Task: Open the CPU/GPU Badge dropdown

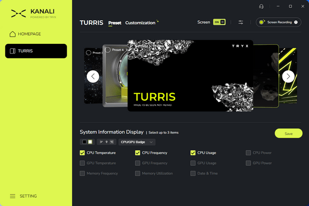Action: point(137,142)
